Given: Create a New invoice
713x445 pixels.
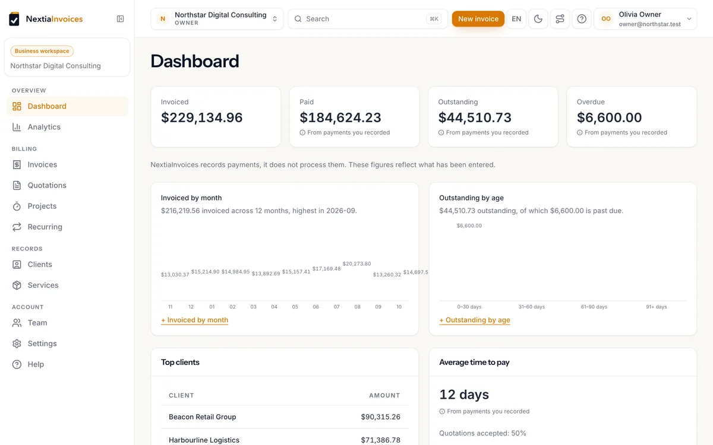Looking at the screenshot, I should coord(478,19).
